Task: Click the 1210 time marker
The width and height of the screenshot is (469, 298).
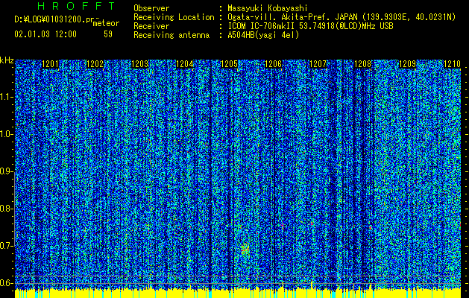Action: point(452,64)
